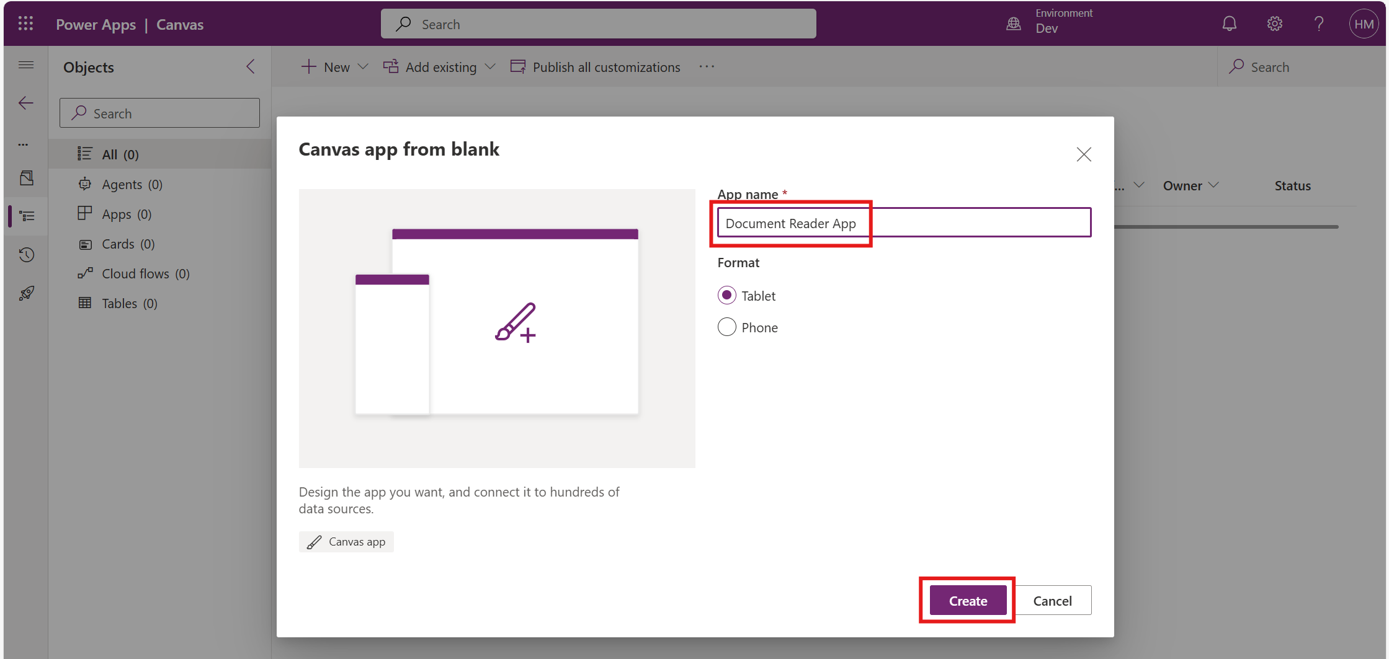Open the history icon in left rail
This screenshot has width=1389, height=659.
click(26, 255)
